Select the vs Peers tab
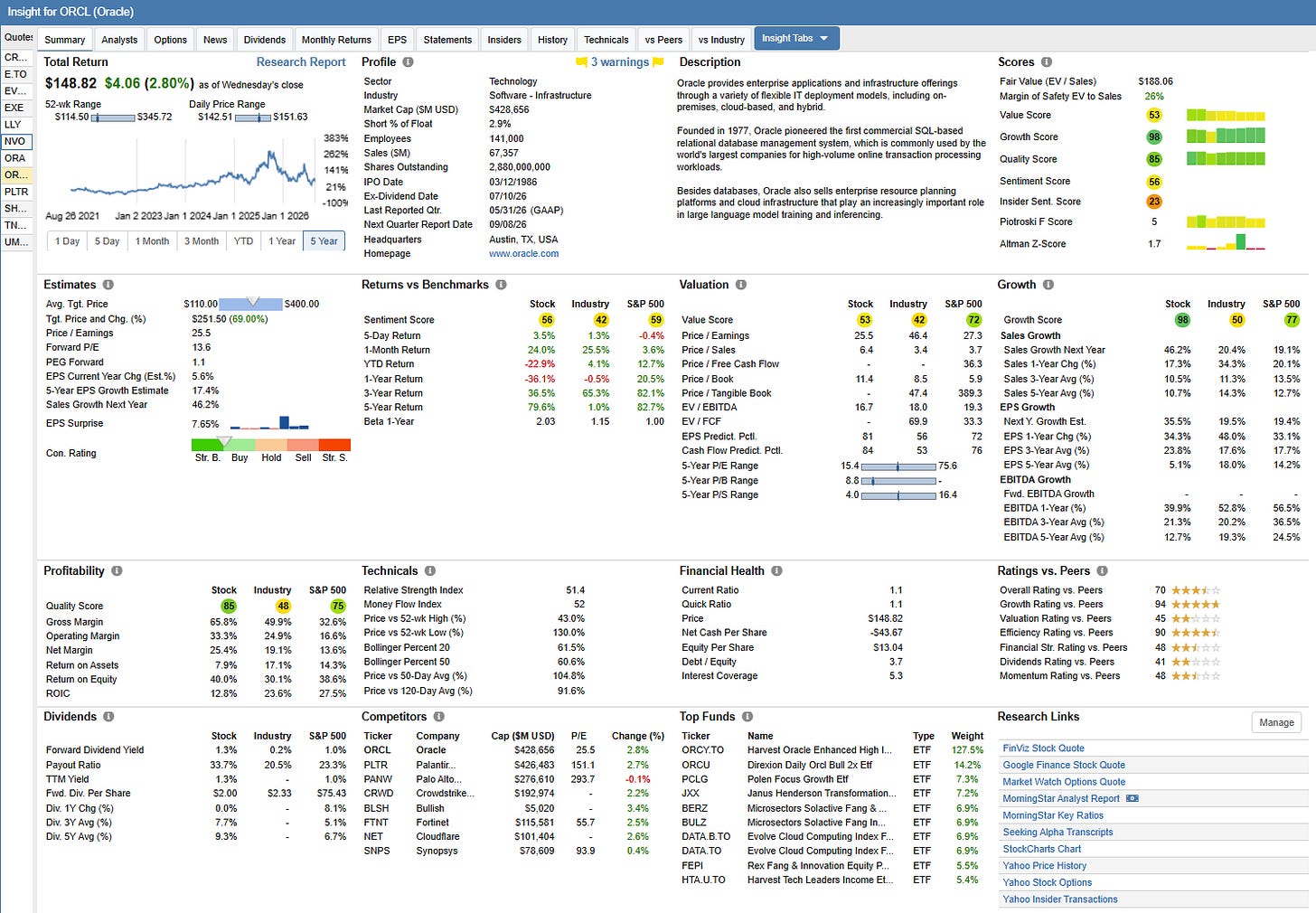The image size is (1316, 913). click(x=663, y=40)
